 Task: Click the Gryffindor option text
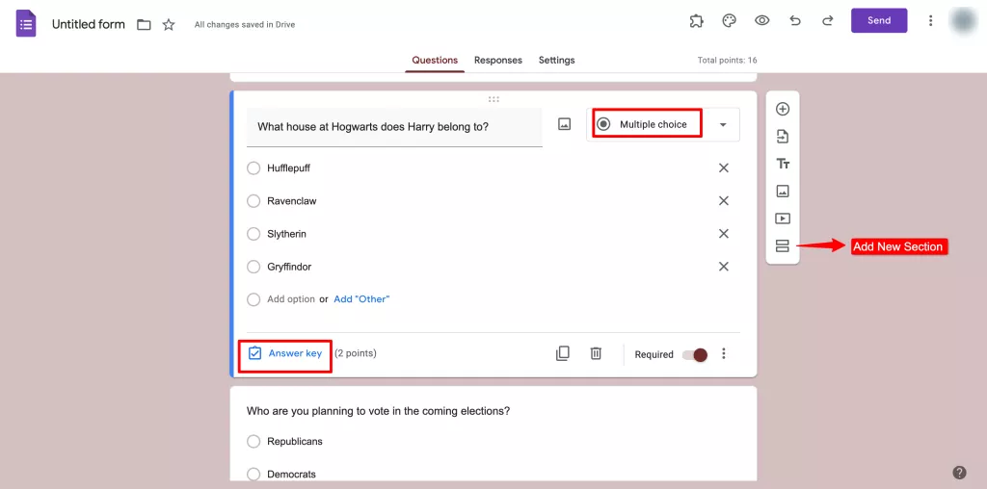click(x=289, y=267)
